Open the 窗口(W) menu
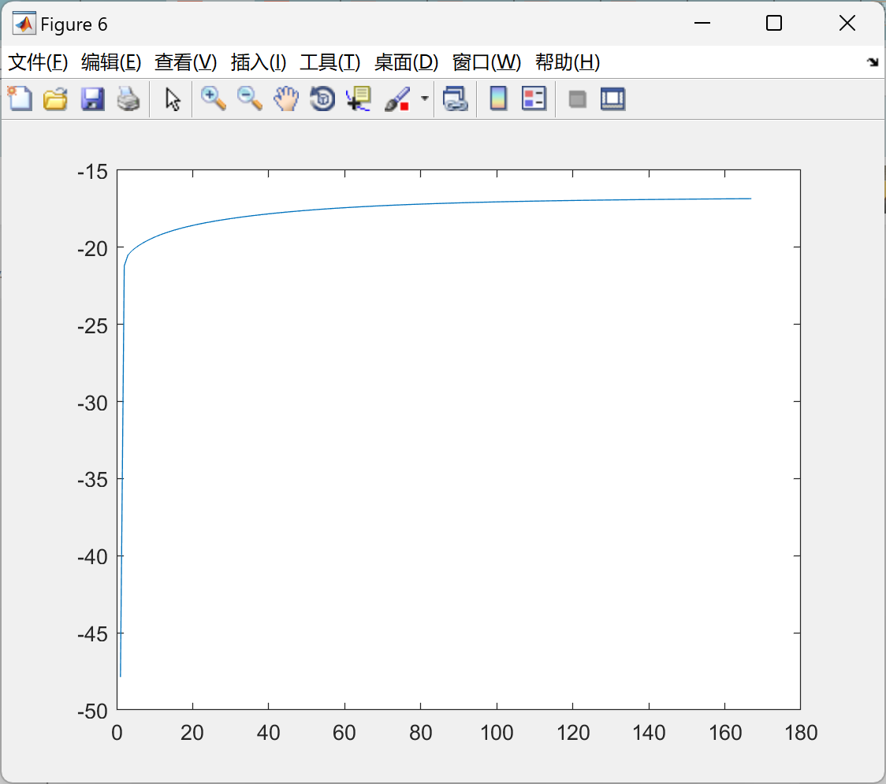The height and width of the screenshot is (784, 886). [486, 62]
